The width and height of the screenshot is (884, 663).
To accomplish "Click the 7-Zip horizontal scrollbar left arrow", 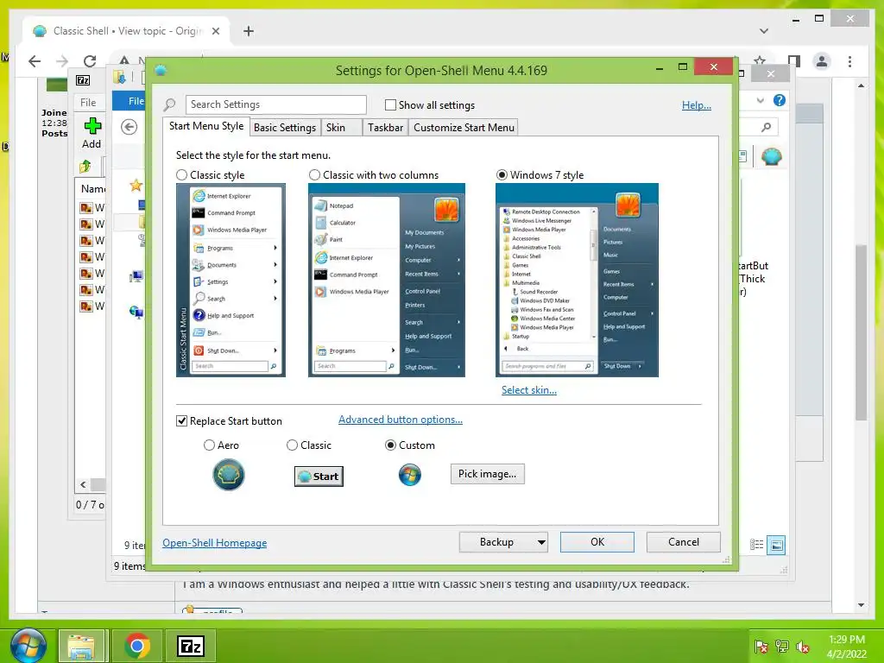I will (84, 484).
